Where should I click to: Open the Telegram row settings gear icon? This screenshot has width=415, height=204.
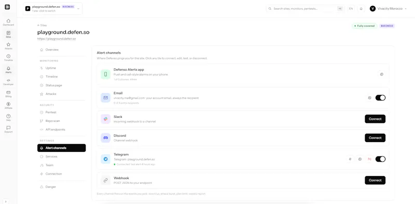[x=360, y=159]
